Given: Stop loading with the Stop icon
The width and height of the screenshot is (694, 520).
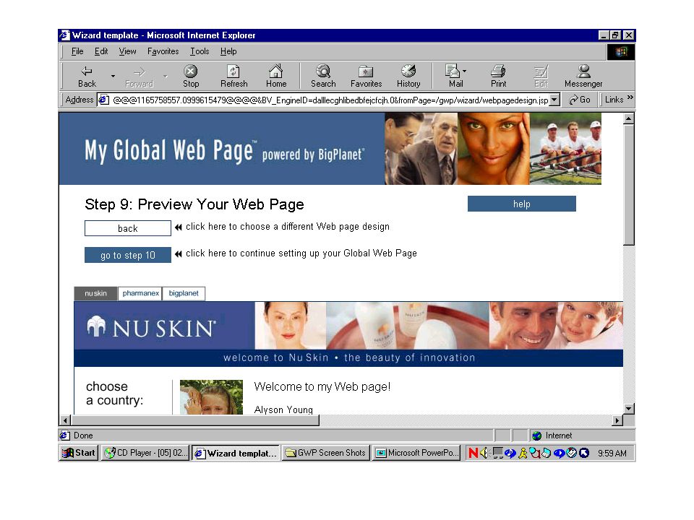Looking at the screenshot, I should coord(191,76).
